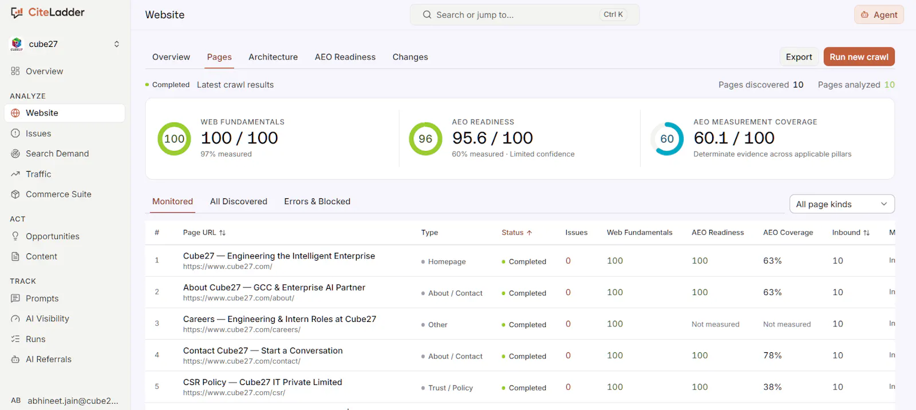Click the AI Referrals robot icon
The height and width of the screenshot is (410, 916).
15,359
